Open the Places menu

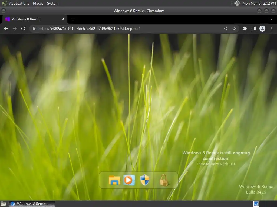coord(38,3)
